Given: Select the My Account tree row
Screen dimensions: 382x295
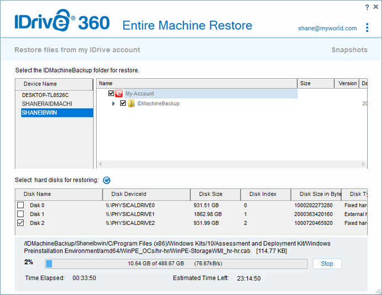Looking at the screenshot, I should pyautogui.click(x=211, y=94).
